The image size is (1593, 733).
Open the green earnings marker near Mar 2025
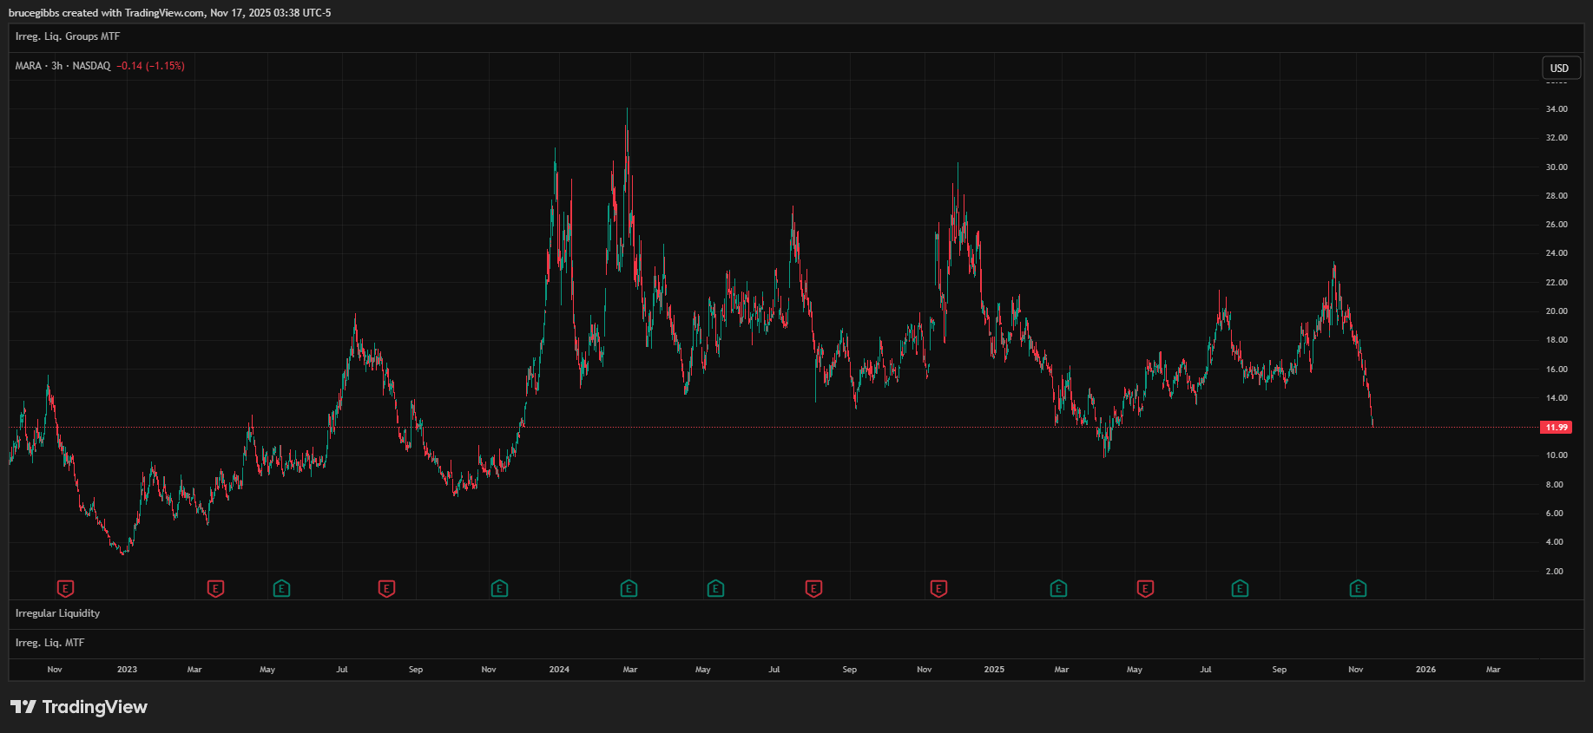(x=1058, y=589)
